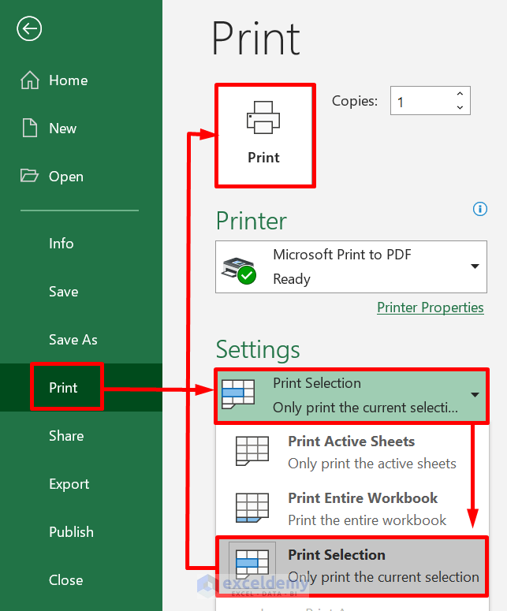
Task: Open the Printer Properties link
Action: (x=431, y=307)
